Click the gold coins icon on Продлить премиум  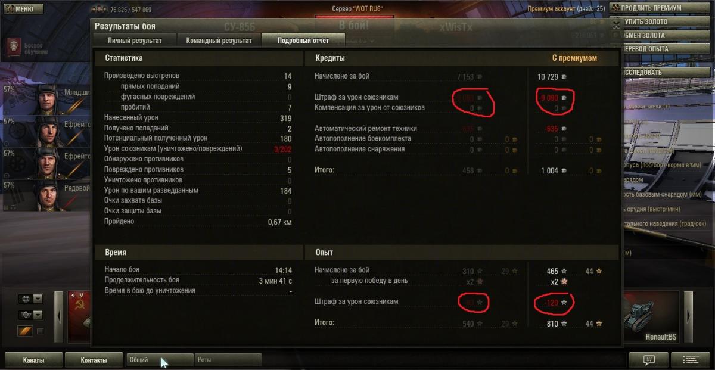click(x=615, y=8)
